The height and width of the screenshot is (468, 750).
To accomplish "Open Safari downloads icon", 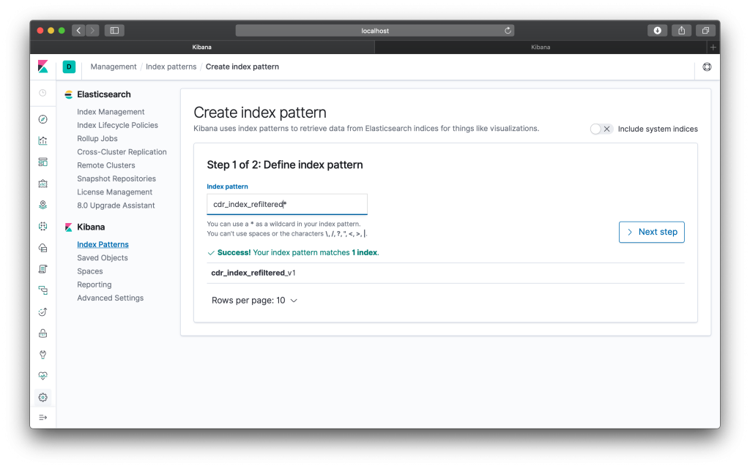I will point(657,31).
